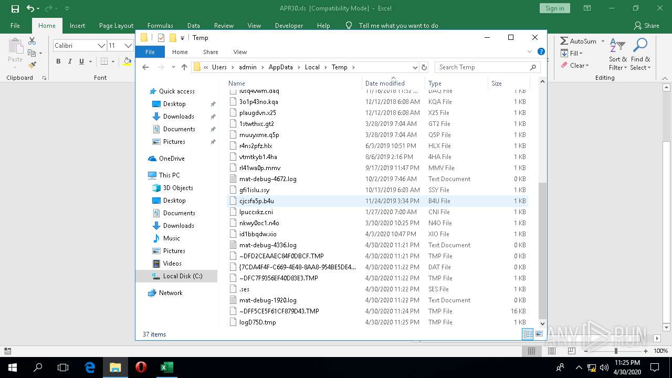Click the Excel Normal view icon
Screen dimensions: 672x378
[x=531, y=351]
